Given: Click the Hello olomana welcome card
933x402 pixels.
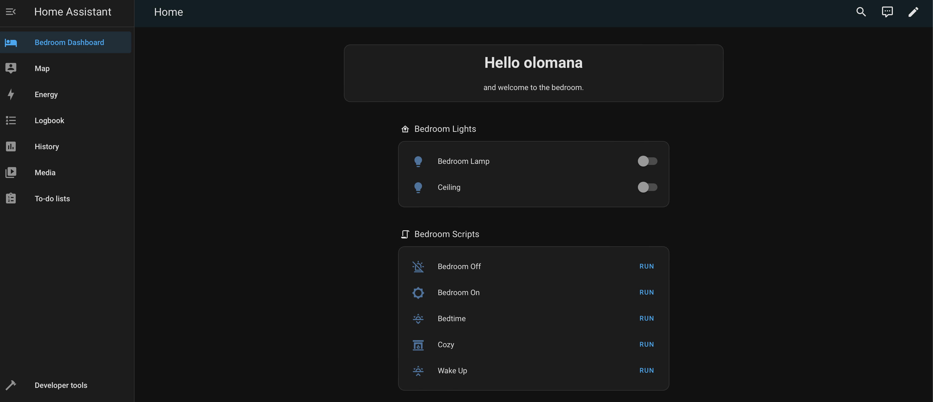Looking at the screenshot, I should click(x=533, y=73).
